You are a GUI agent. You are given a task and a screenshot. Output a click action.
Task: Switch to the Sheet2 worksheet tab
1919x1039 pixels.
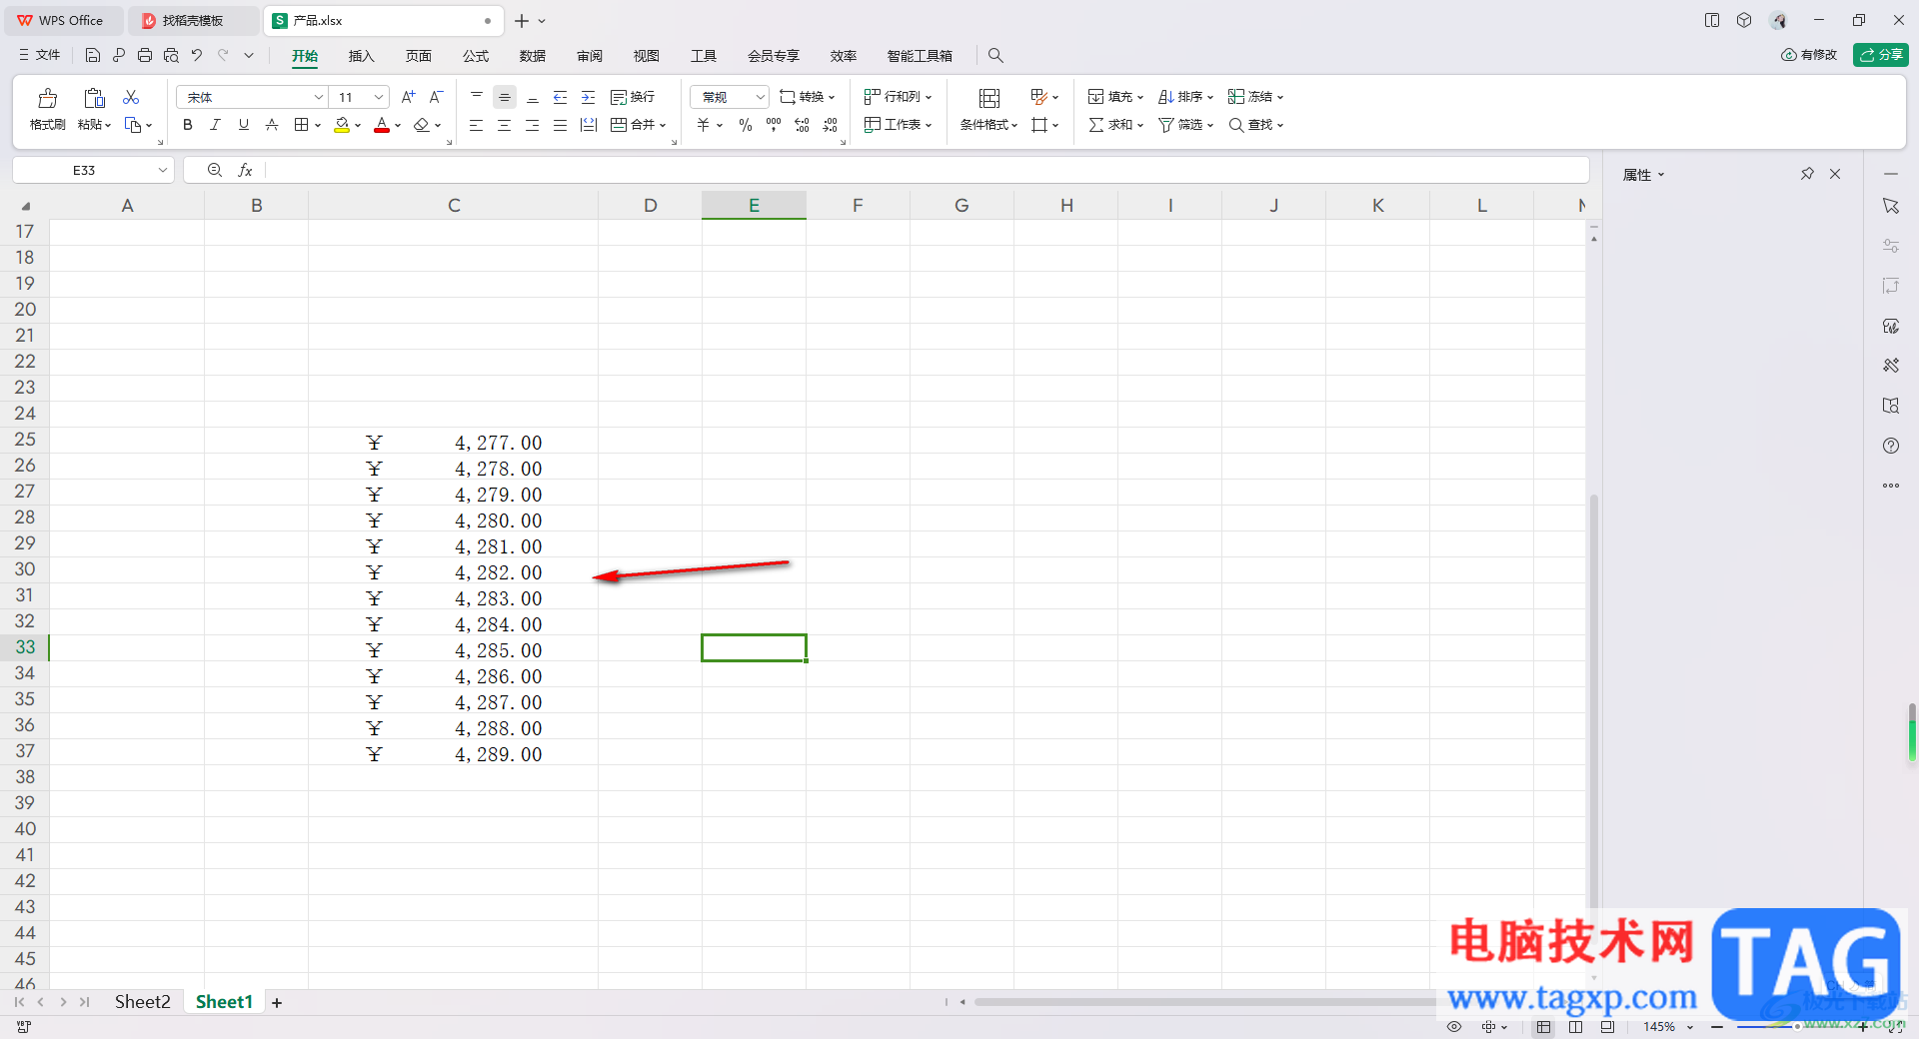[142, 1002]
